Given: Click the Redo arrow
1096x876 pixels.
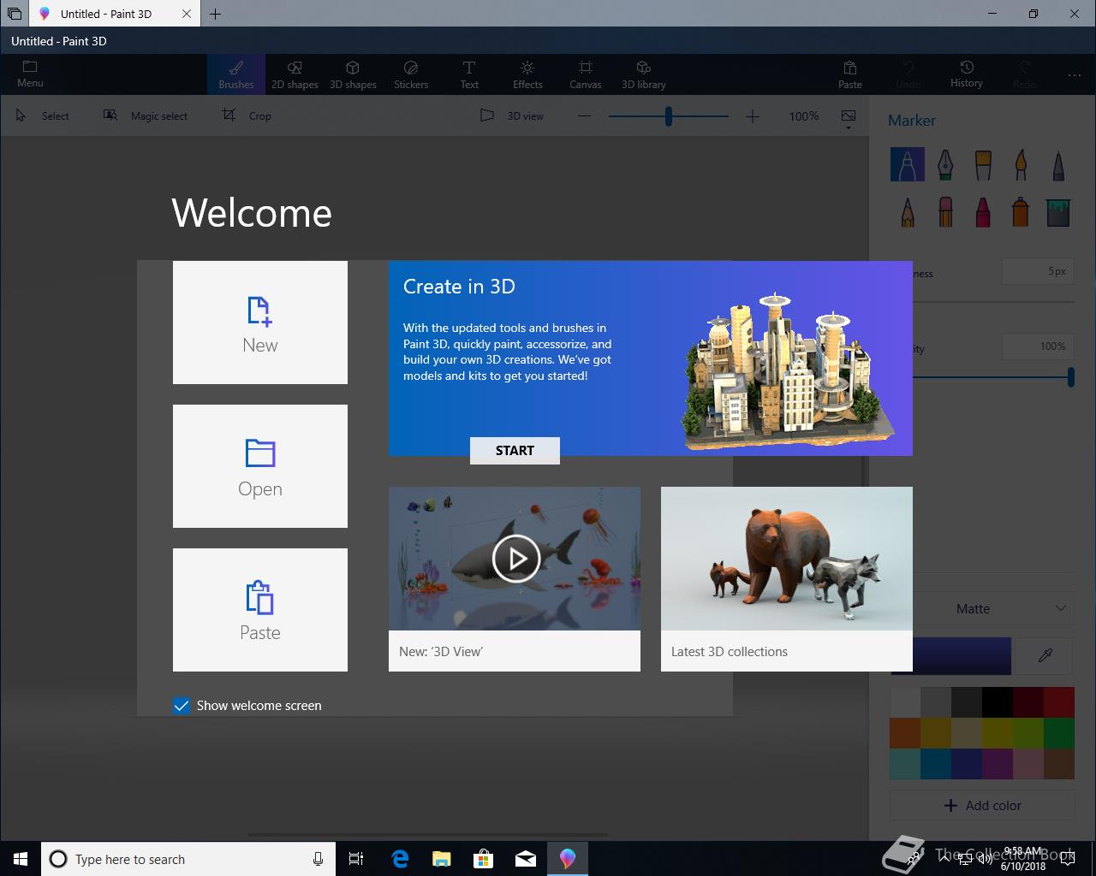Looking at the screenshot, I should tap(1025, 68).
